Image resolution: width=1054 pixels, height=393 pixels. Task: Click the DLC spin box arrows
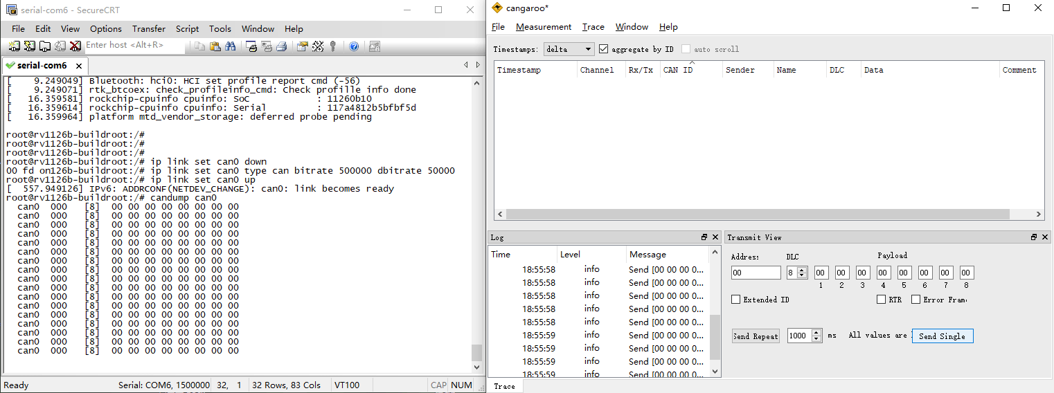pos(803,273)
